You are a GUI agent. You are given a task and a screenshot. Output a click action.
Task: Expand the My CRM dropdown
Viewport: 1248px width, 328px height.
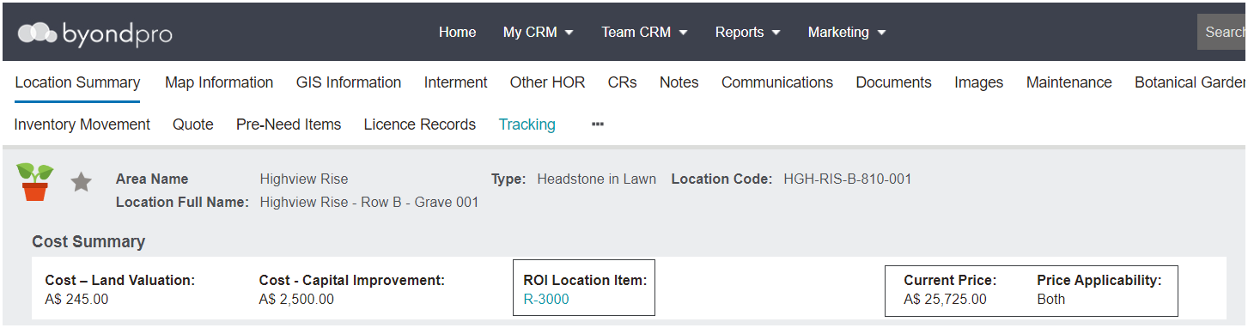click(x=539, y=32)
